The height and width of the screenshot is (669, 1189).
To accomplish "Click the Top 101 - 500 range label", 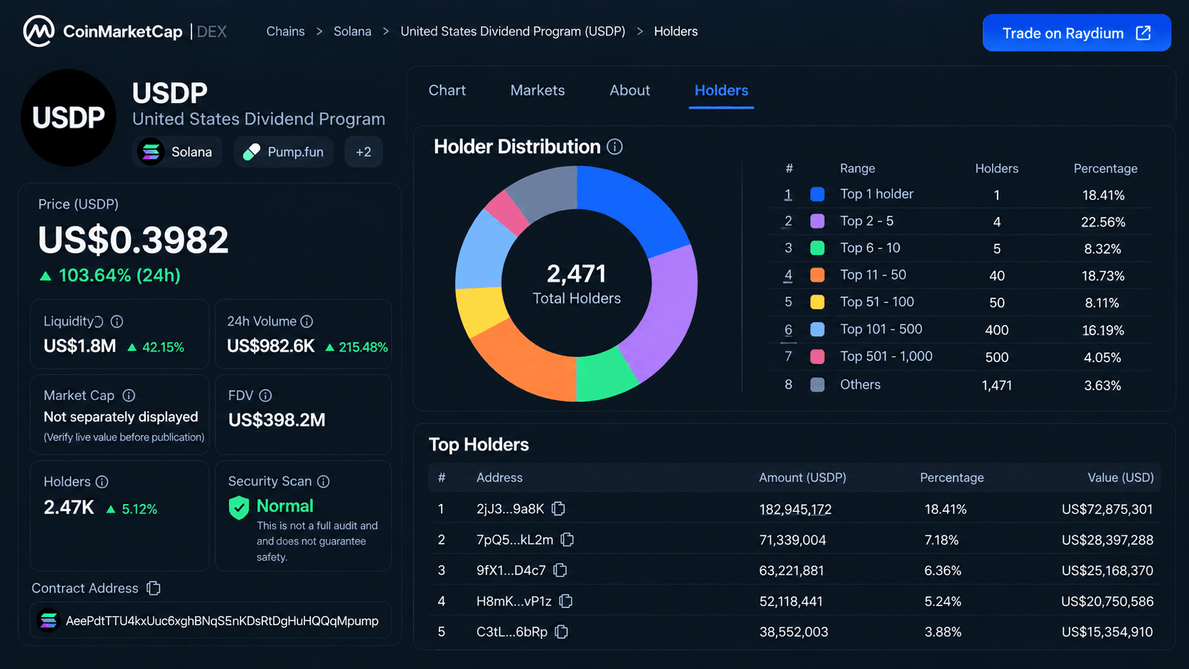I will [x=881, y=329].
